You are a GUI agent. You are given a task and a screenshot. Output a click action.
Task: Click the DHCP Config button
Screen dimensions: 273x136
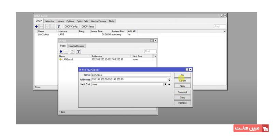pos(71,27)
